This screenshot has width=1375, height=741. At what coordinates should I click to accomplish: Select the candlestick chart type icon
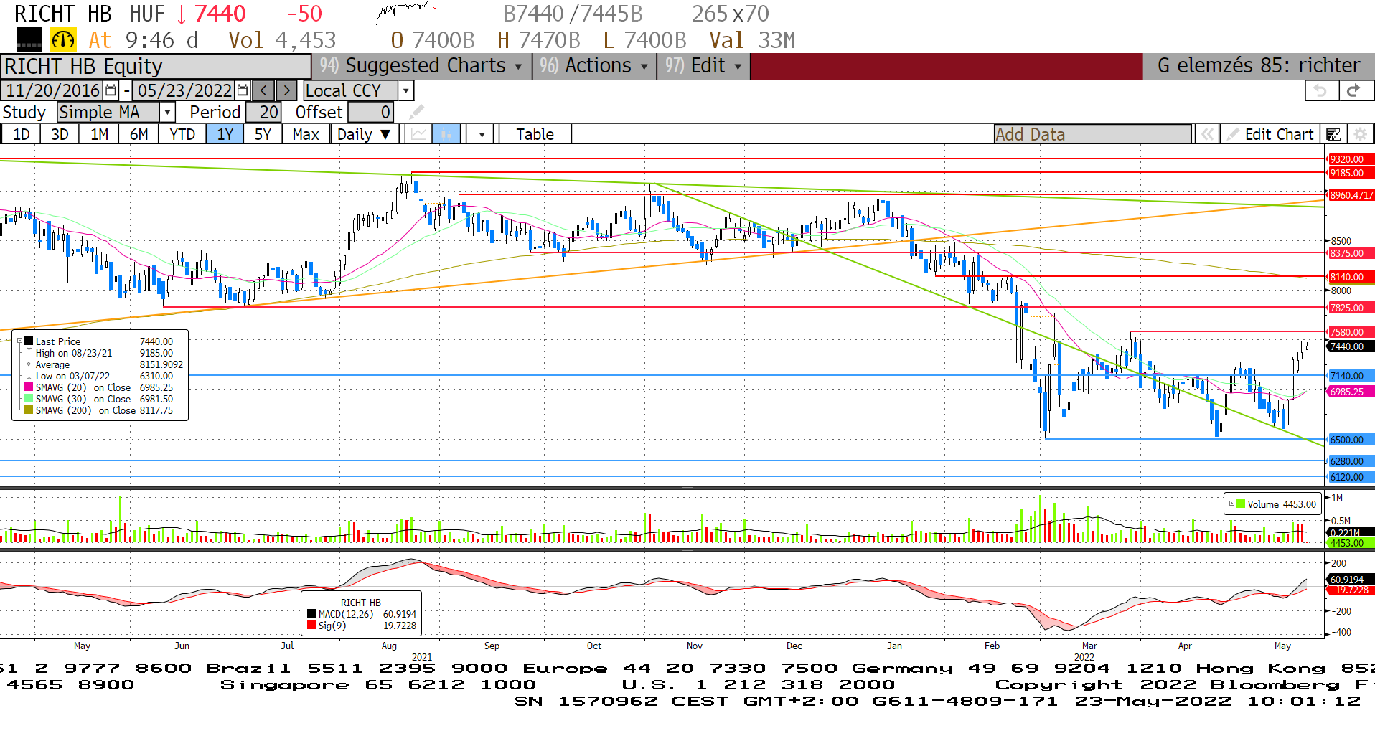[x=446, y=134]
